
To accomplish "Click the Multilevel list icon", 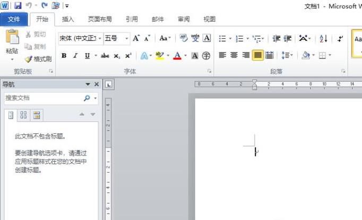I will (256, 38).
